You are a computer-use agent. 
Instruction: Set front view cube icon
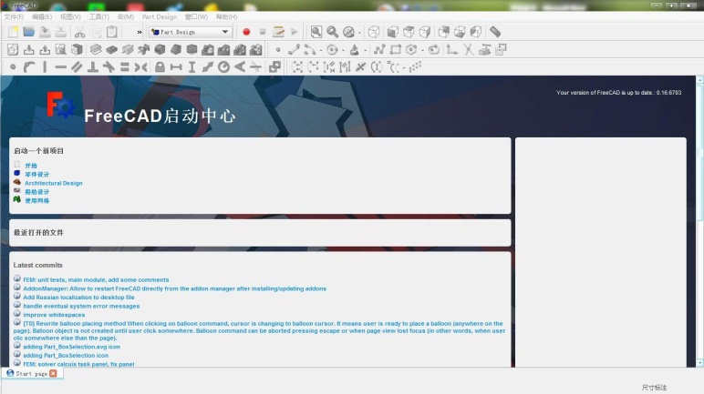393,32
